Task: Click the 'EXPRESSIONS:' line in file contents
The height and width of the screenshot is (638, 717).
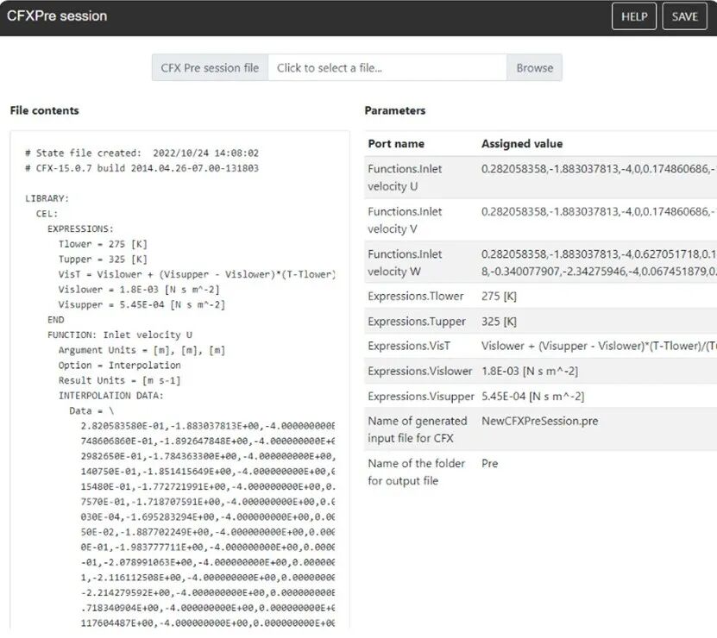Action: (80, 228)
